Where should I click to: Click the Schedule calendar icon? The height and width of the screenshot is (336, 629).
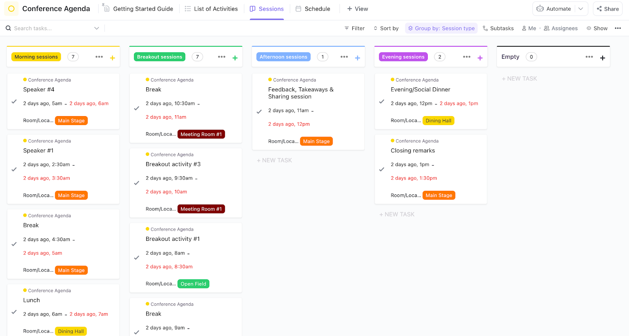pyautogui.click(x=298, y=9)
